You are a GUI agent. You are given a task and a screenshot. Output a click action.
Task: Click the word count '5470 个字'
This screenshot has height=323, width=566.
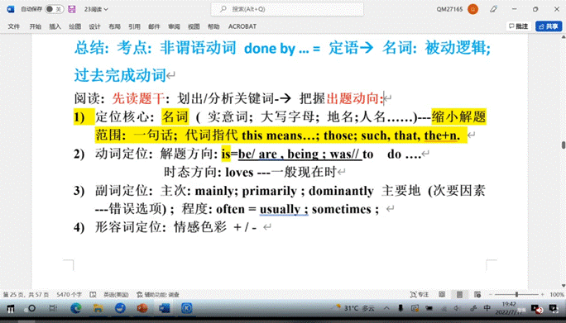pos(70,295)
